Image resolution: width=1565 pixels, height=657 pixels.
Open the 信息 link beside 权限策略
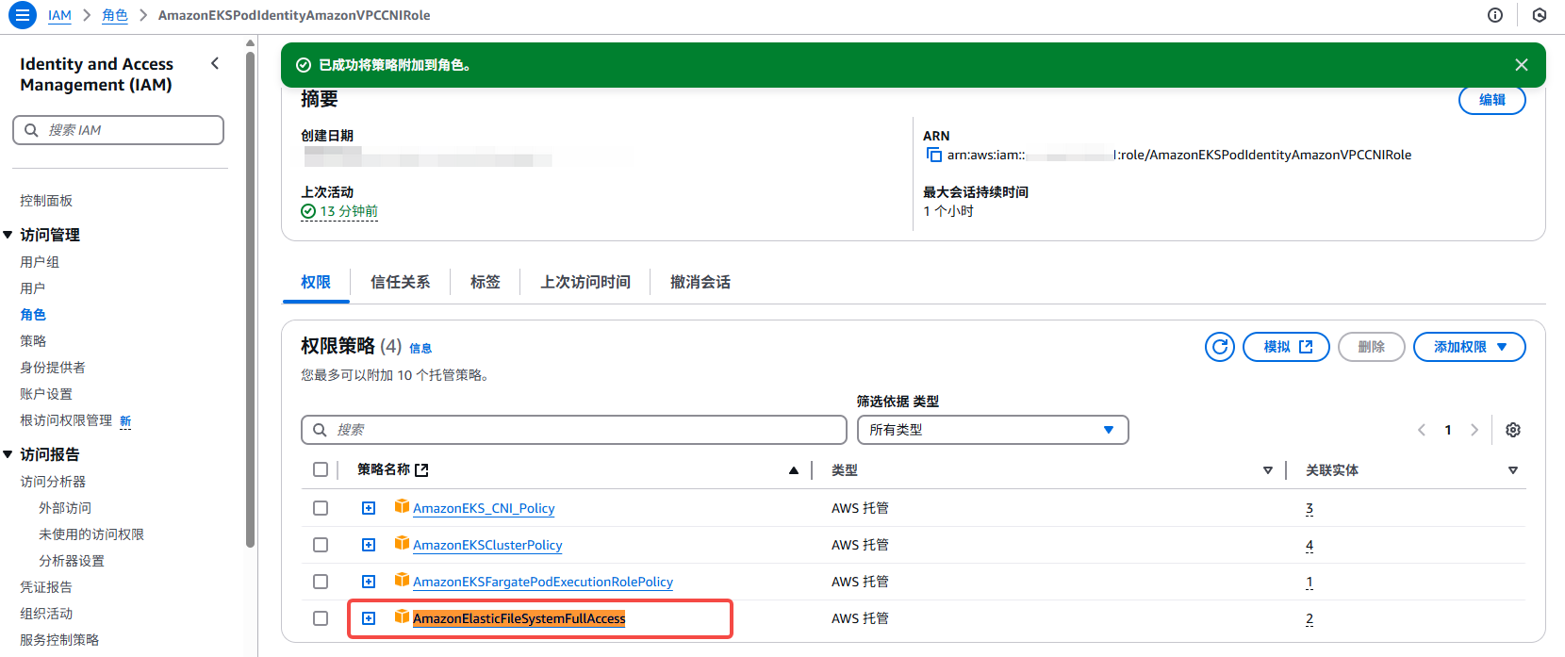point(420,349)
